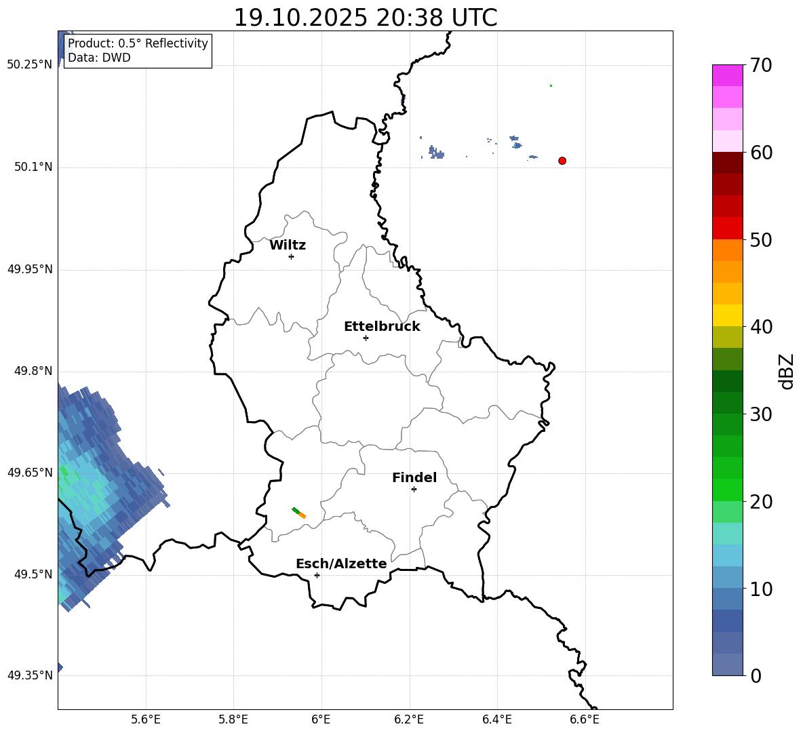Click the cross marker below Esch/Alzette label
803x733 pixels.
317,575
